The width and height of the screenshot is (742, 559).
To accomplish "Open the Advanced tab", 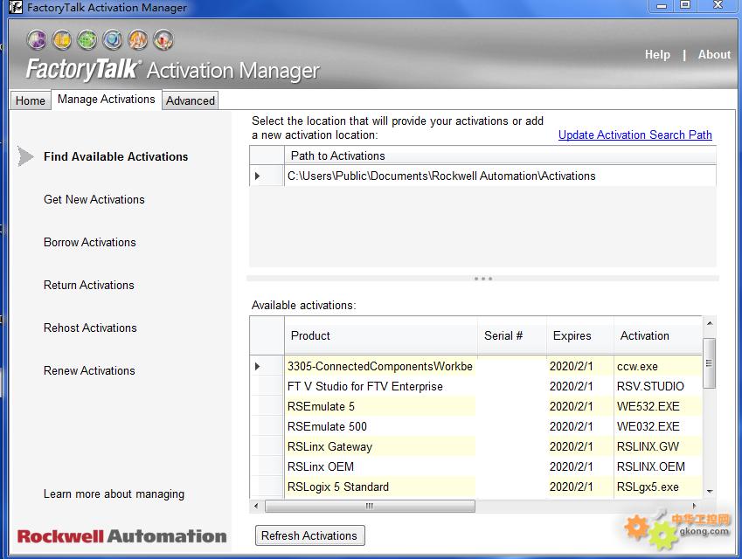I will 191,100.
